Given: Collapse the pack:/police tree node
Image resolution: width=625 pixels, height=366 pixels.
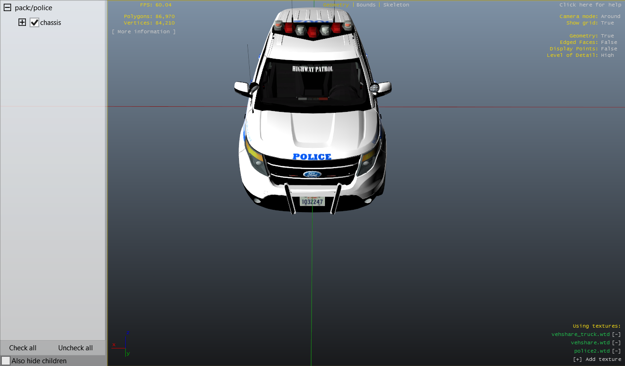Looking at the screenshot, I should tap(7, 8).
